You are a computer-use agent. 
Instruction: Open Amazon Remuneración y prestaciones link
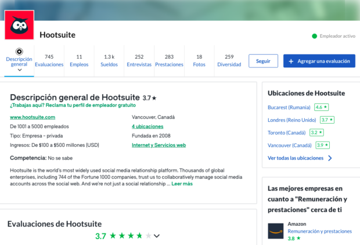319,231
